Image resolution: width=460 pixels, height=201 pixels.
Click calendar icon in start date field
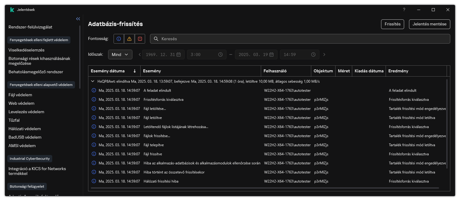179,54
